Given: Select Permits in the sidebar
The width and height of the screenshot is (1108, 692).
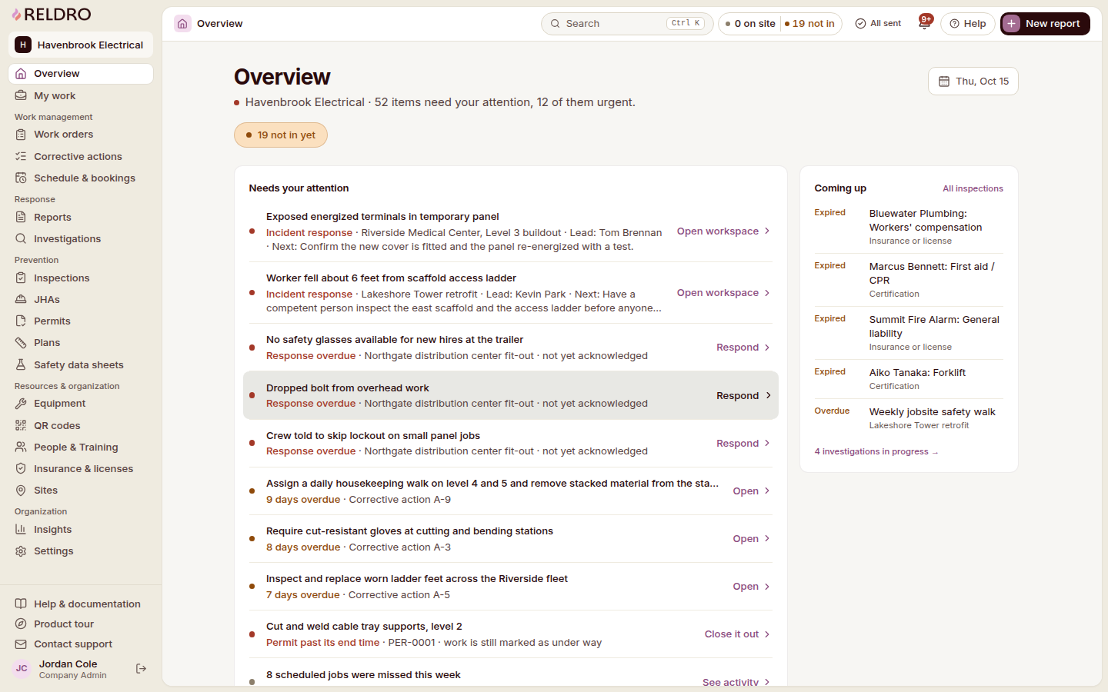Looking at the screenshot, I should coord(81,321).
